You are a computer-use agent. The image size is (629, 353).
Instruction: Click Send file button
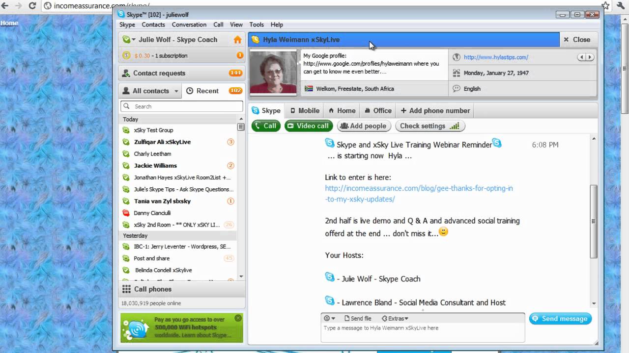(x=358, y=319)
